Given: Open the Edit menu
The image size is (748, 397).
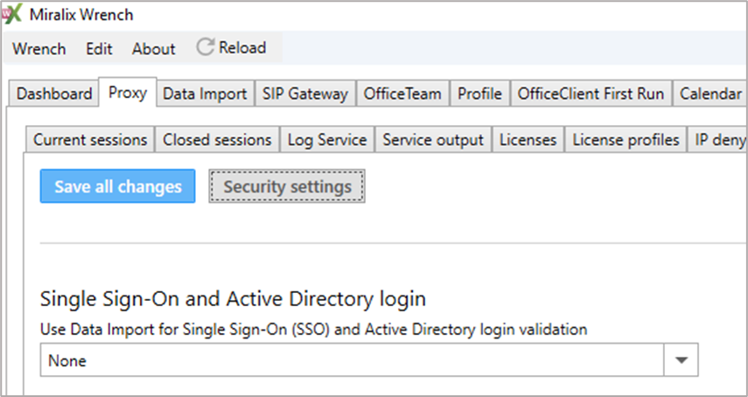Looking at the screenshot, I should 99,49.
